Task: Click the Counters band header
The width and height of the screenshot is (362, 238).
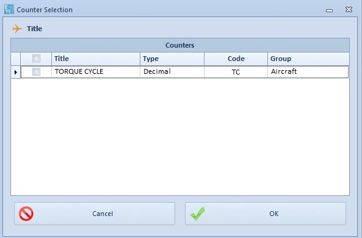Action: pyautogui.click(x=180, y=45)
